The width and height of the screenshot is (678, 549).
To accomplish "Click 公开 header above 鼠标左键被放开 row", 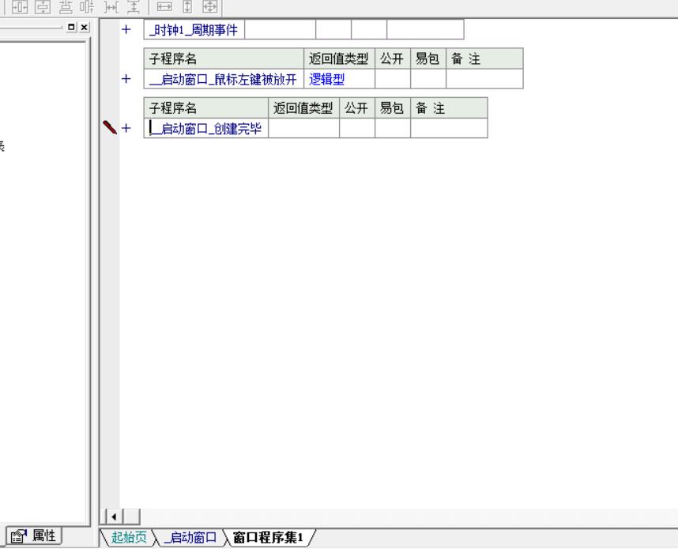I will coord(393,58).
